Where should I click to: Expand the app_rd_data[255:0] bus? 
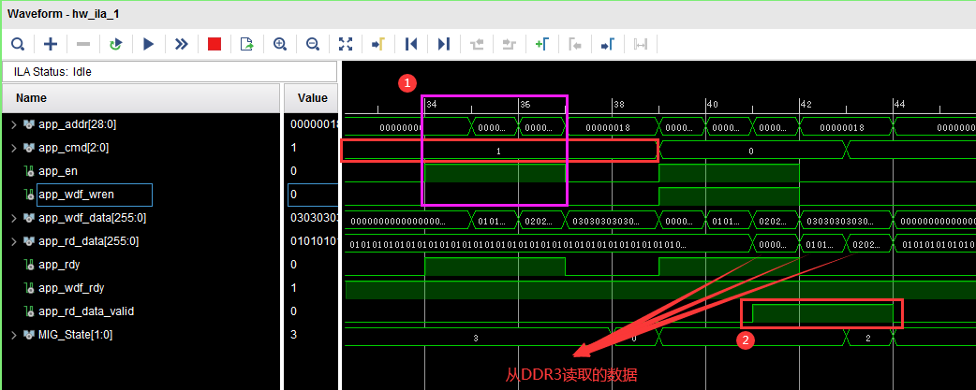[x=14, y=241]
